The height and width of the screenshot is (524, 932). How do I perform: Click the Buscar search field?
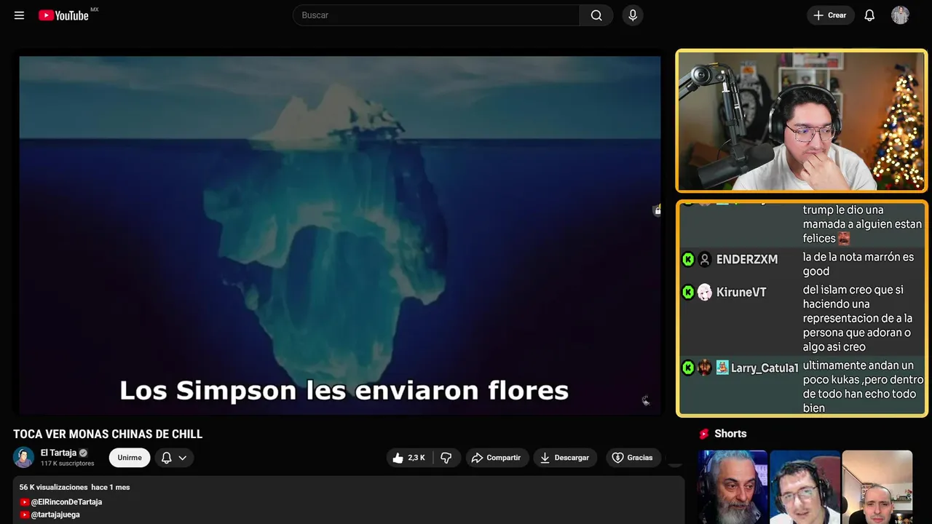(436, 15)
